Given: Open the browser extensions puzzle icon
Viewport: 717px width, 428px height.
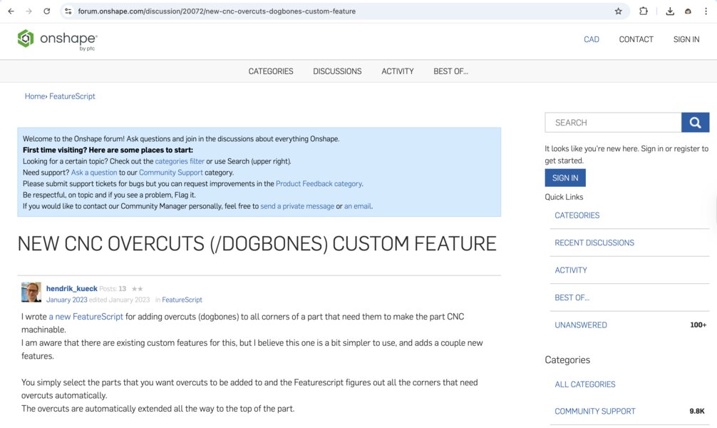Looking at the screenshot, I should [644, 11].
